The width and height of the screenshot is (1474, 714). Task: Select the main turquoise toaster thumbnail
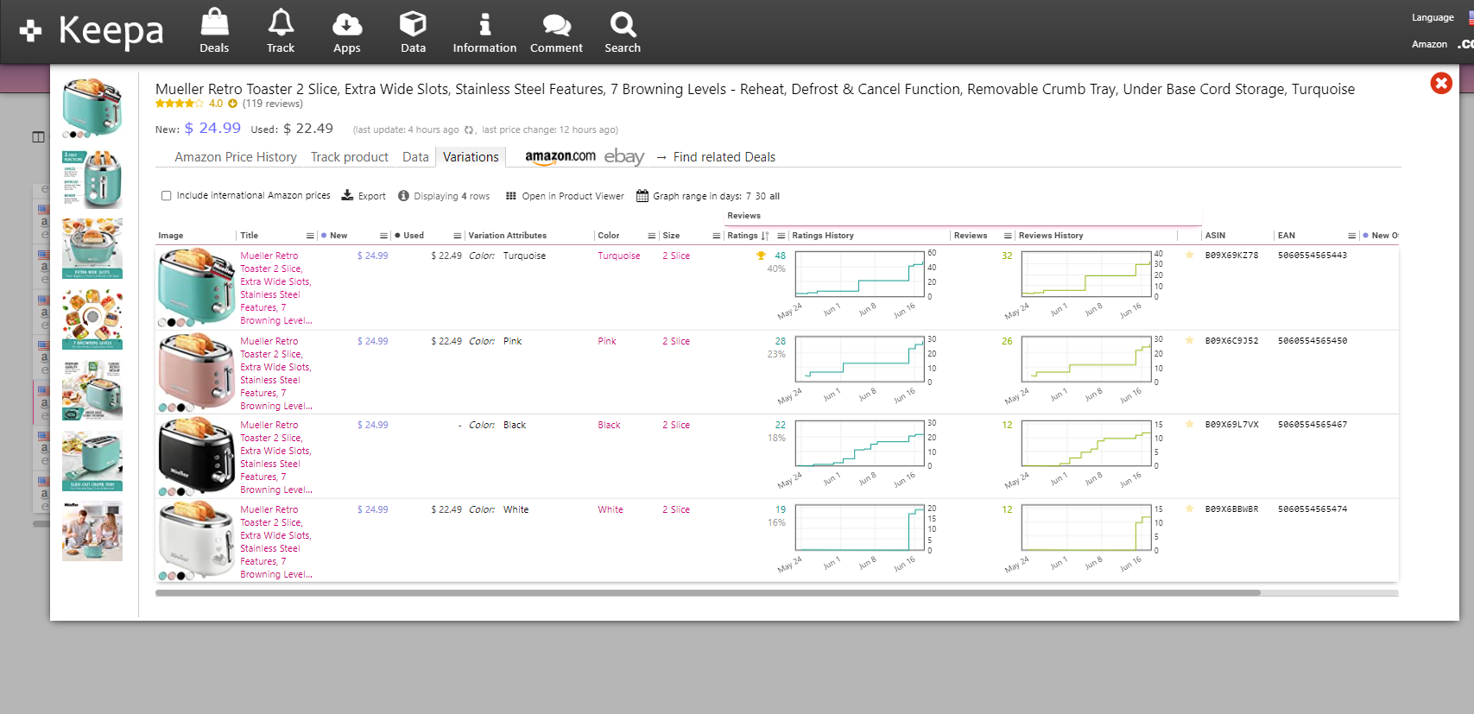(92, 108)
